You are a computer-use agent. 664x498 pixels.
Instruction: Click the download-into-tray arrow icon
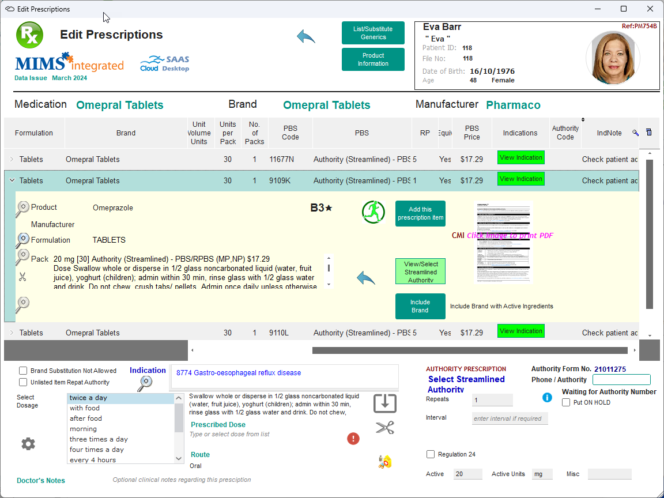[x=385, y=403]
